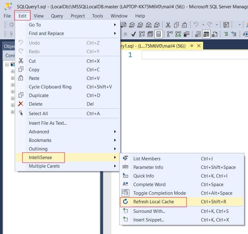
Task: Open the Activity Monitor toolbar icon
Action: click(x=226, y=25)
